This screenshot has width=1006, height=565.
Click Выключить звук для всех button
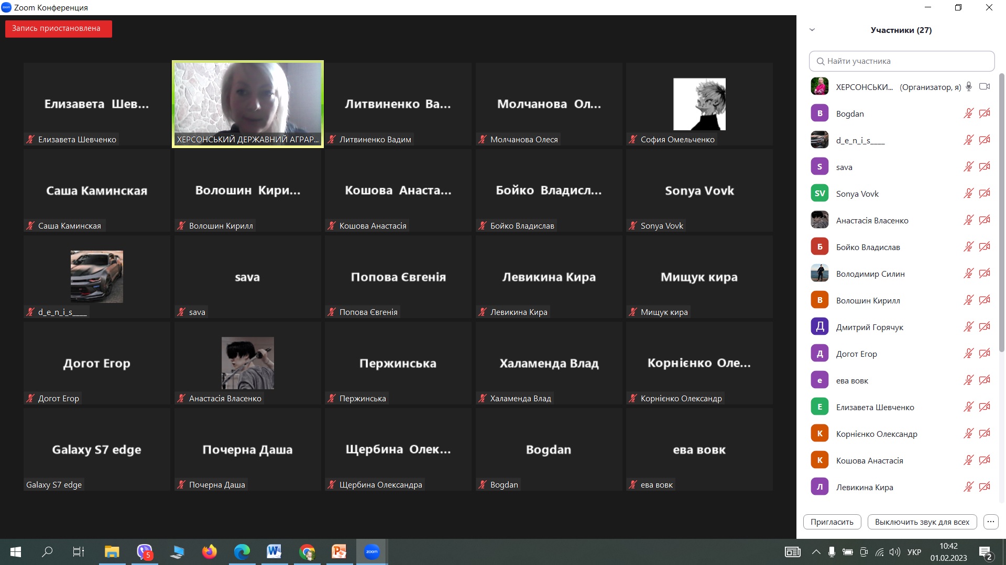[x=922, y=522]
